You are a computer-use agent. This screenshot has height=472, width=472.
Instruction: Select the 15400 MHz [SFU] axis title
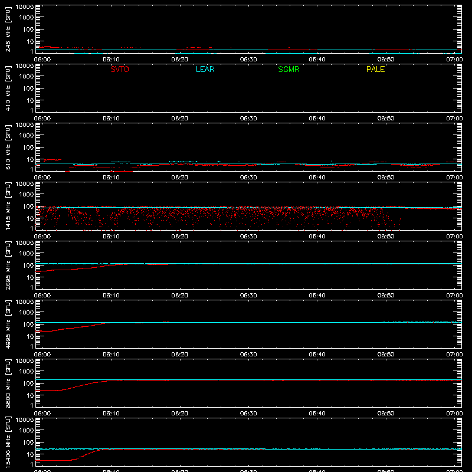point(8,442)
